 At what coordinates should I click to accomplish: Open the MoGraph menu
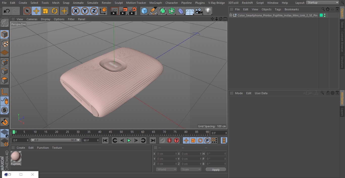click(156, 3)
